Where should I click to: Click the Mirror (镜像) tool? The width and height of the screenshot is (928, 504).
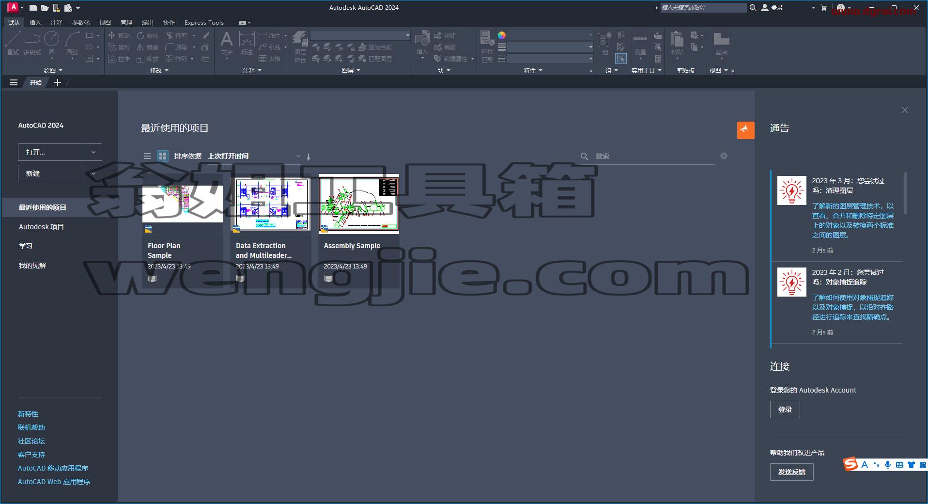[x=147, y=47]
